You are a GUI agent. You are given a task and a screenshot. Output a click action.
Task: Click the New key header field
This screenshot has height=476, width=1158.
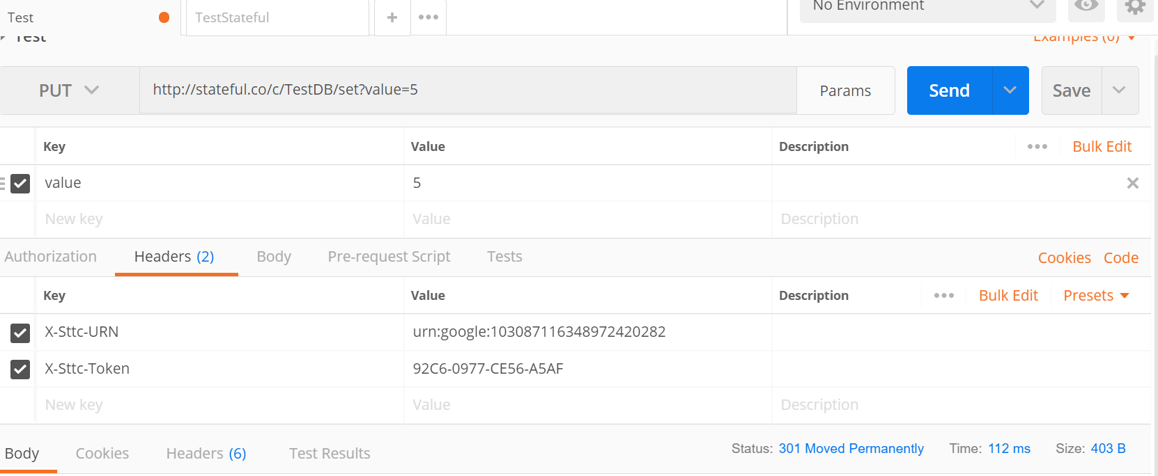(219, 405)
